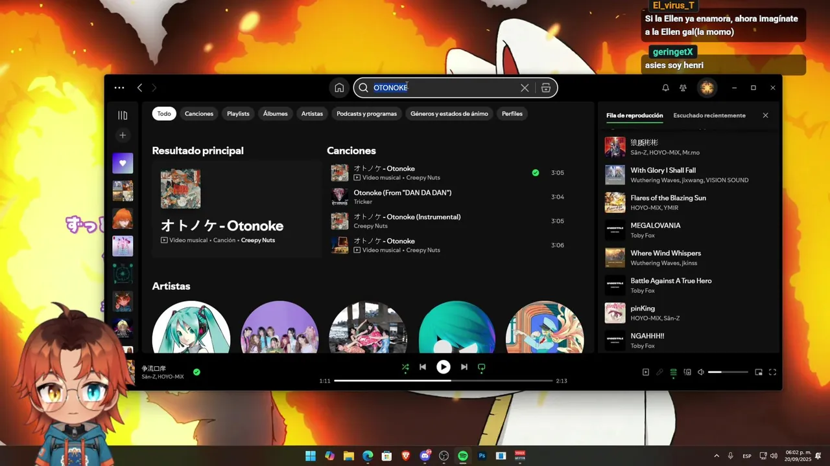Mute the volume speaker icon
The width and height of the screenshot is (830, 466).
click(701, 372)
